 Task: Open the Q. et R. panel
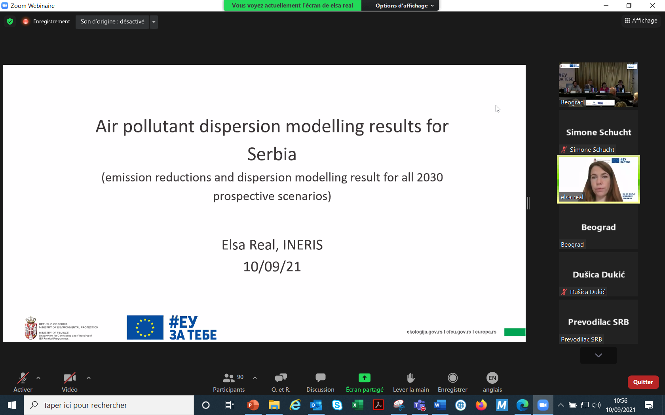click(x=281, y=382)
